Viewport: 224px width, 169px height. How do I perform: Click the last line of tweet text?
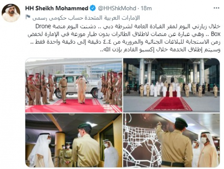point(160,49)
